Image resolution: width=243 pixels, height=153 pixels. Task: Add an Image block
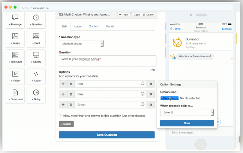pyautogui.click(x=15, y=39)
